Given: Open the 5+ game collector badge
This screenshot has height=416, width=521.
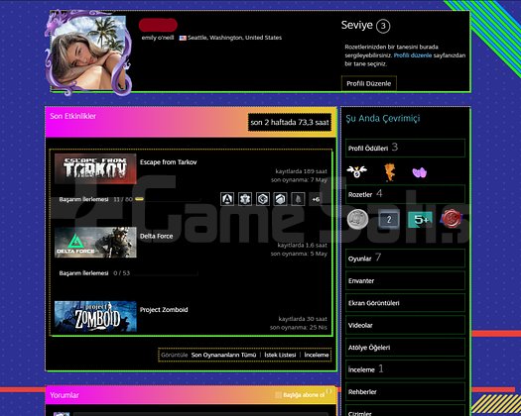Looking at the screenshot, I should coord(420,219).
